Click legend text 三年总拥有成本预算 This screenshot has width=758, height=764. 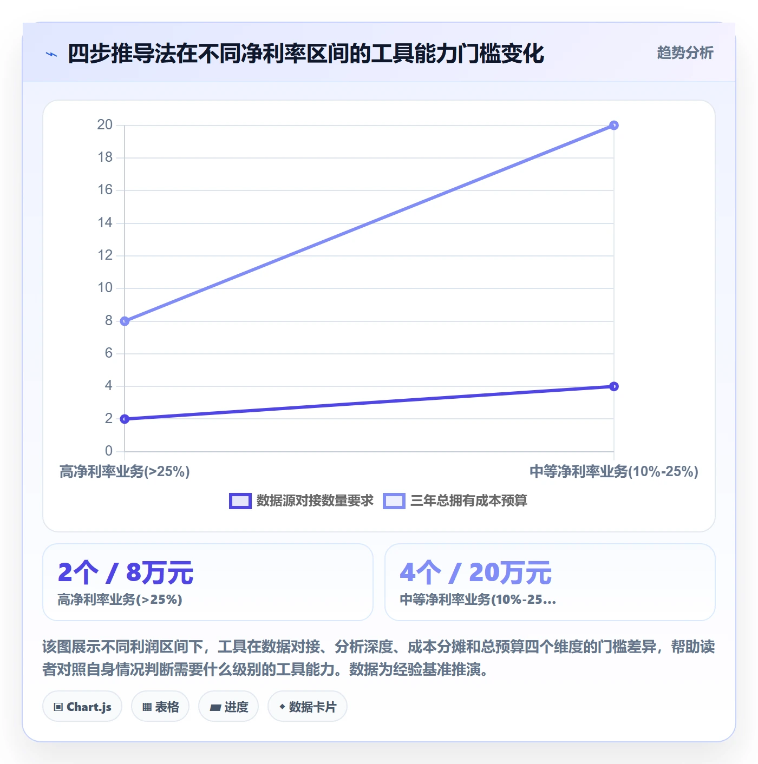click(469, 501)
